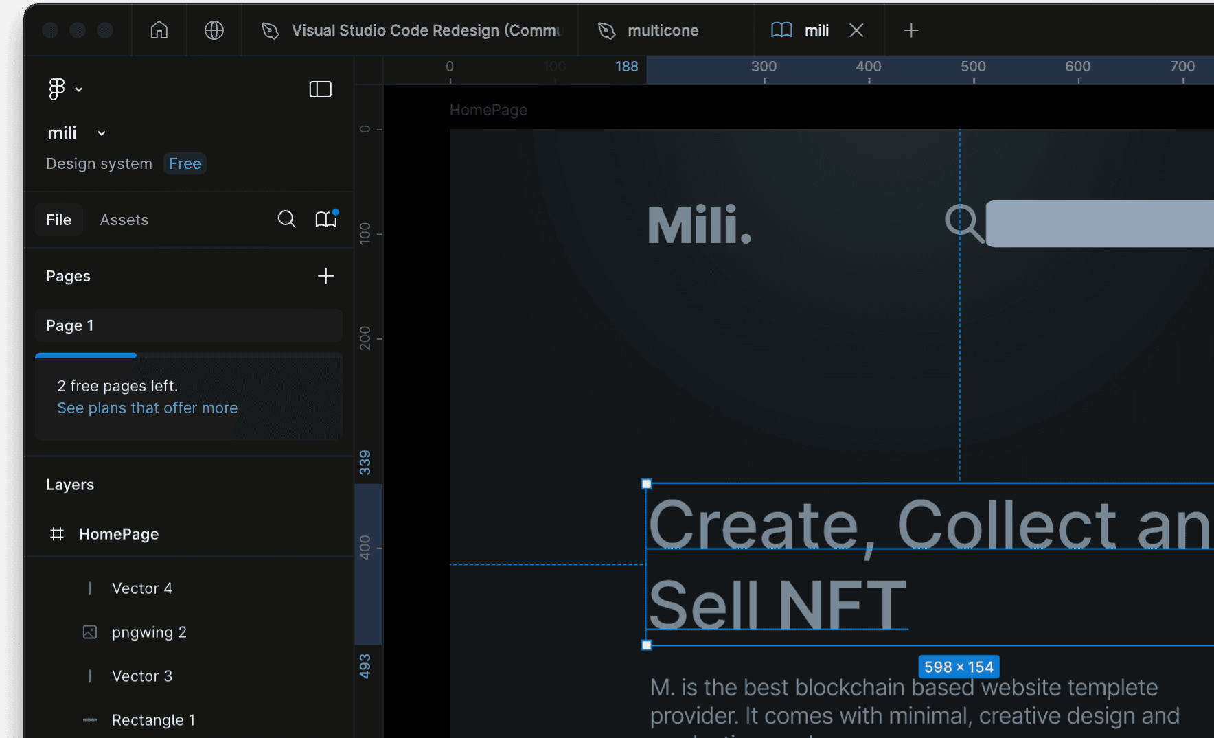This screenshot has width=1214, height=738.
Task: Open a new tab with plus button
Action: tap(910, 30)
